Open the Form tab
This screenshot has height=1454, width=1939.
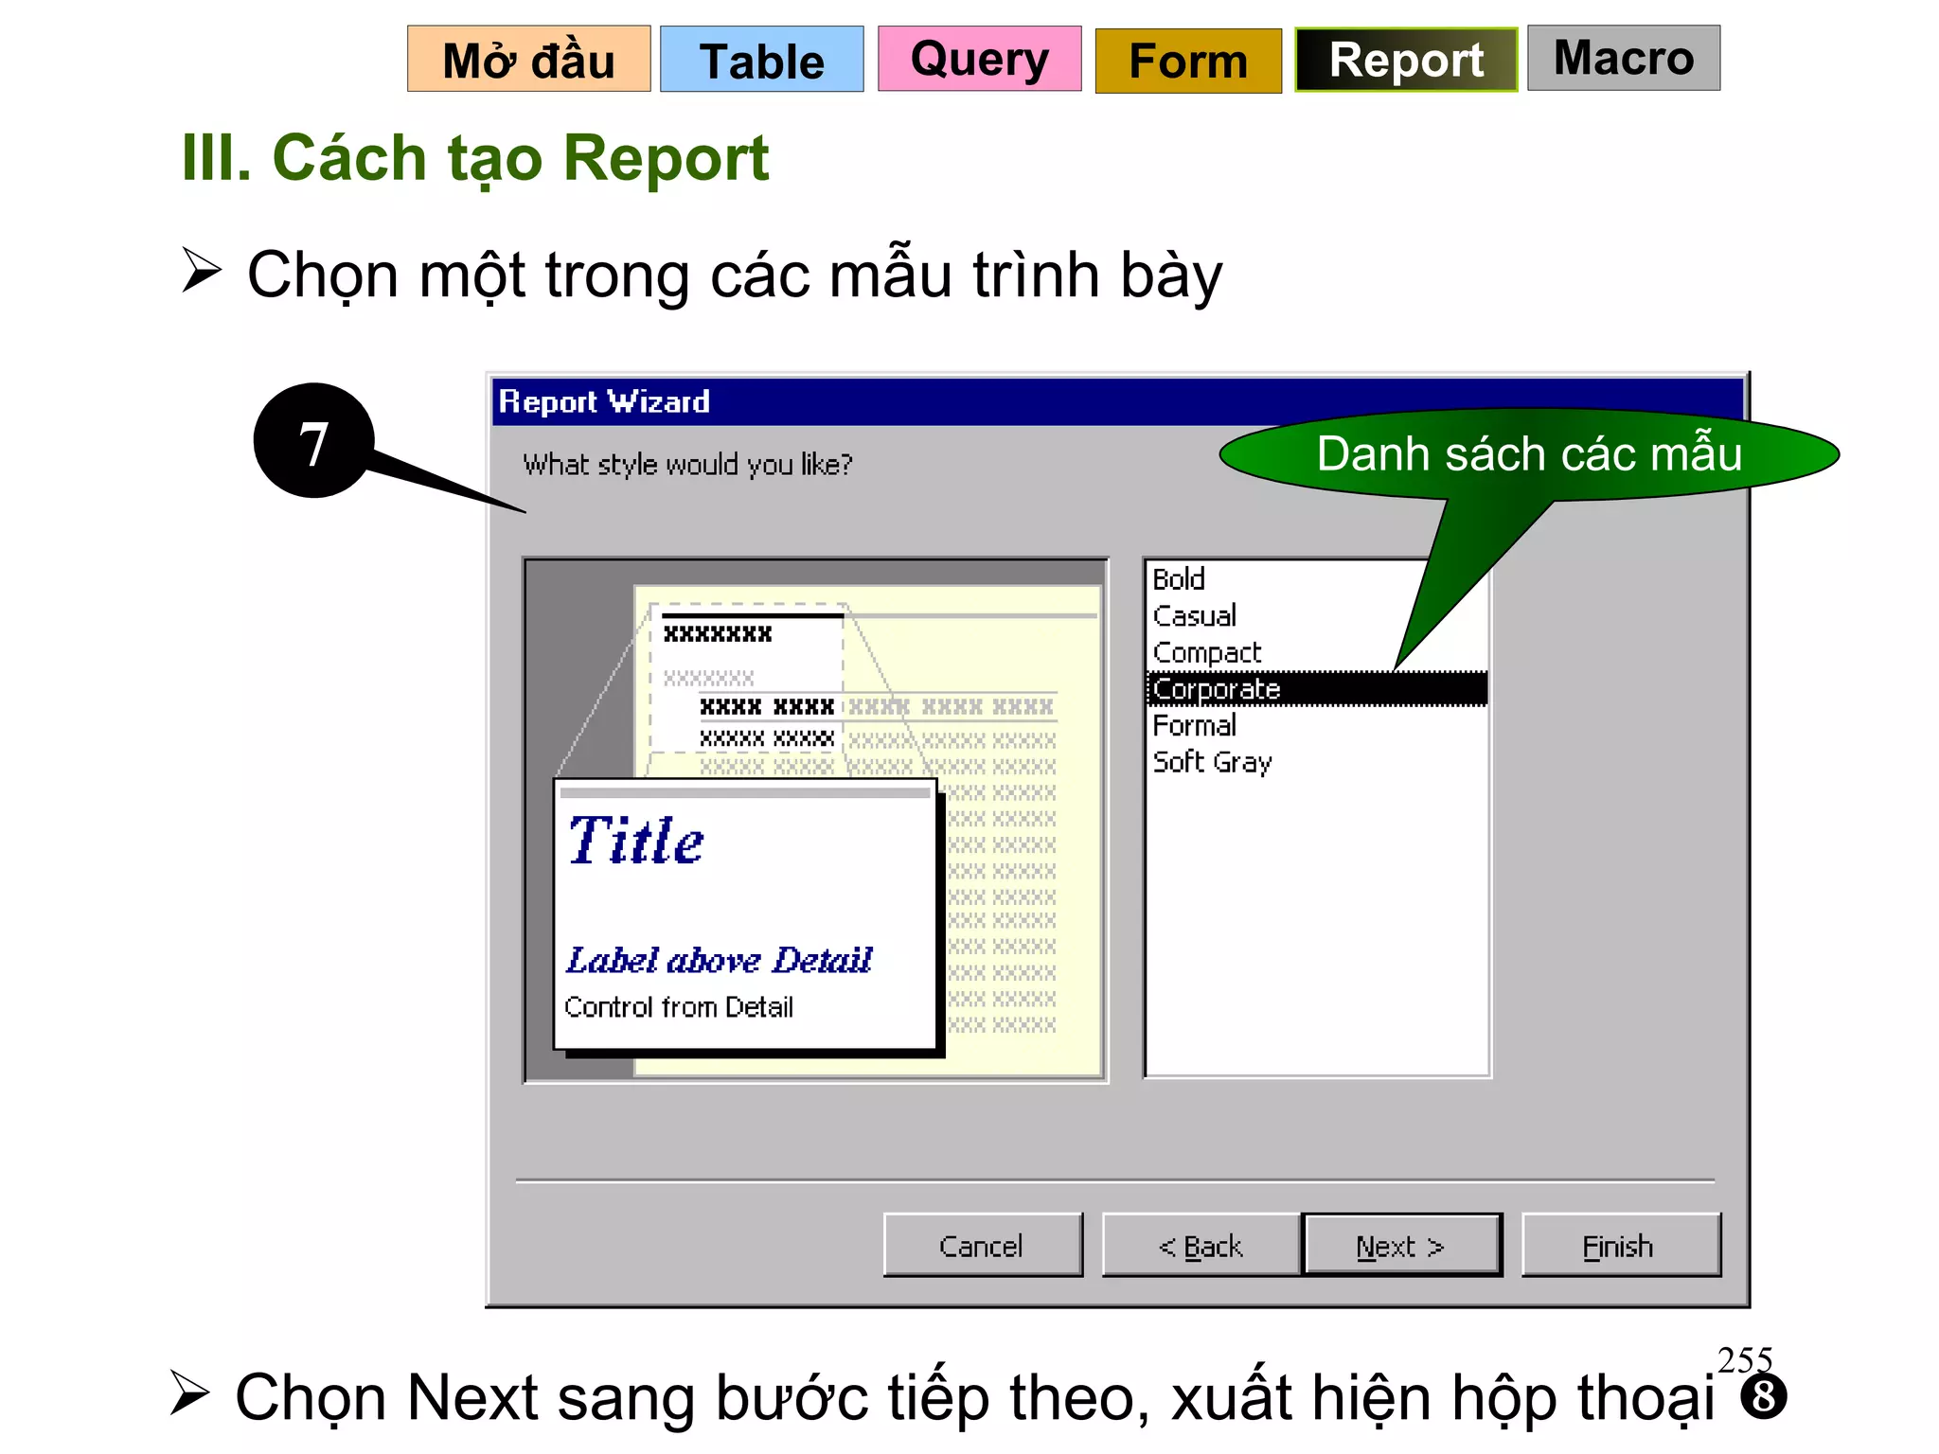pyautogui.click(x=1188, y=61)
